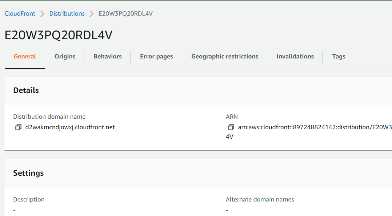Viewport: 392px width, 216px height.
Task: Open the Behaviors tab
Action: (x=108, y=56)
